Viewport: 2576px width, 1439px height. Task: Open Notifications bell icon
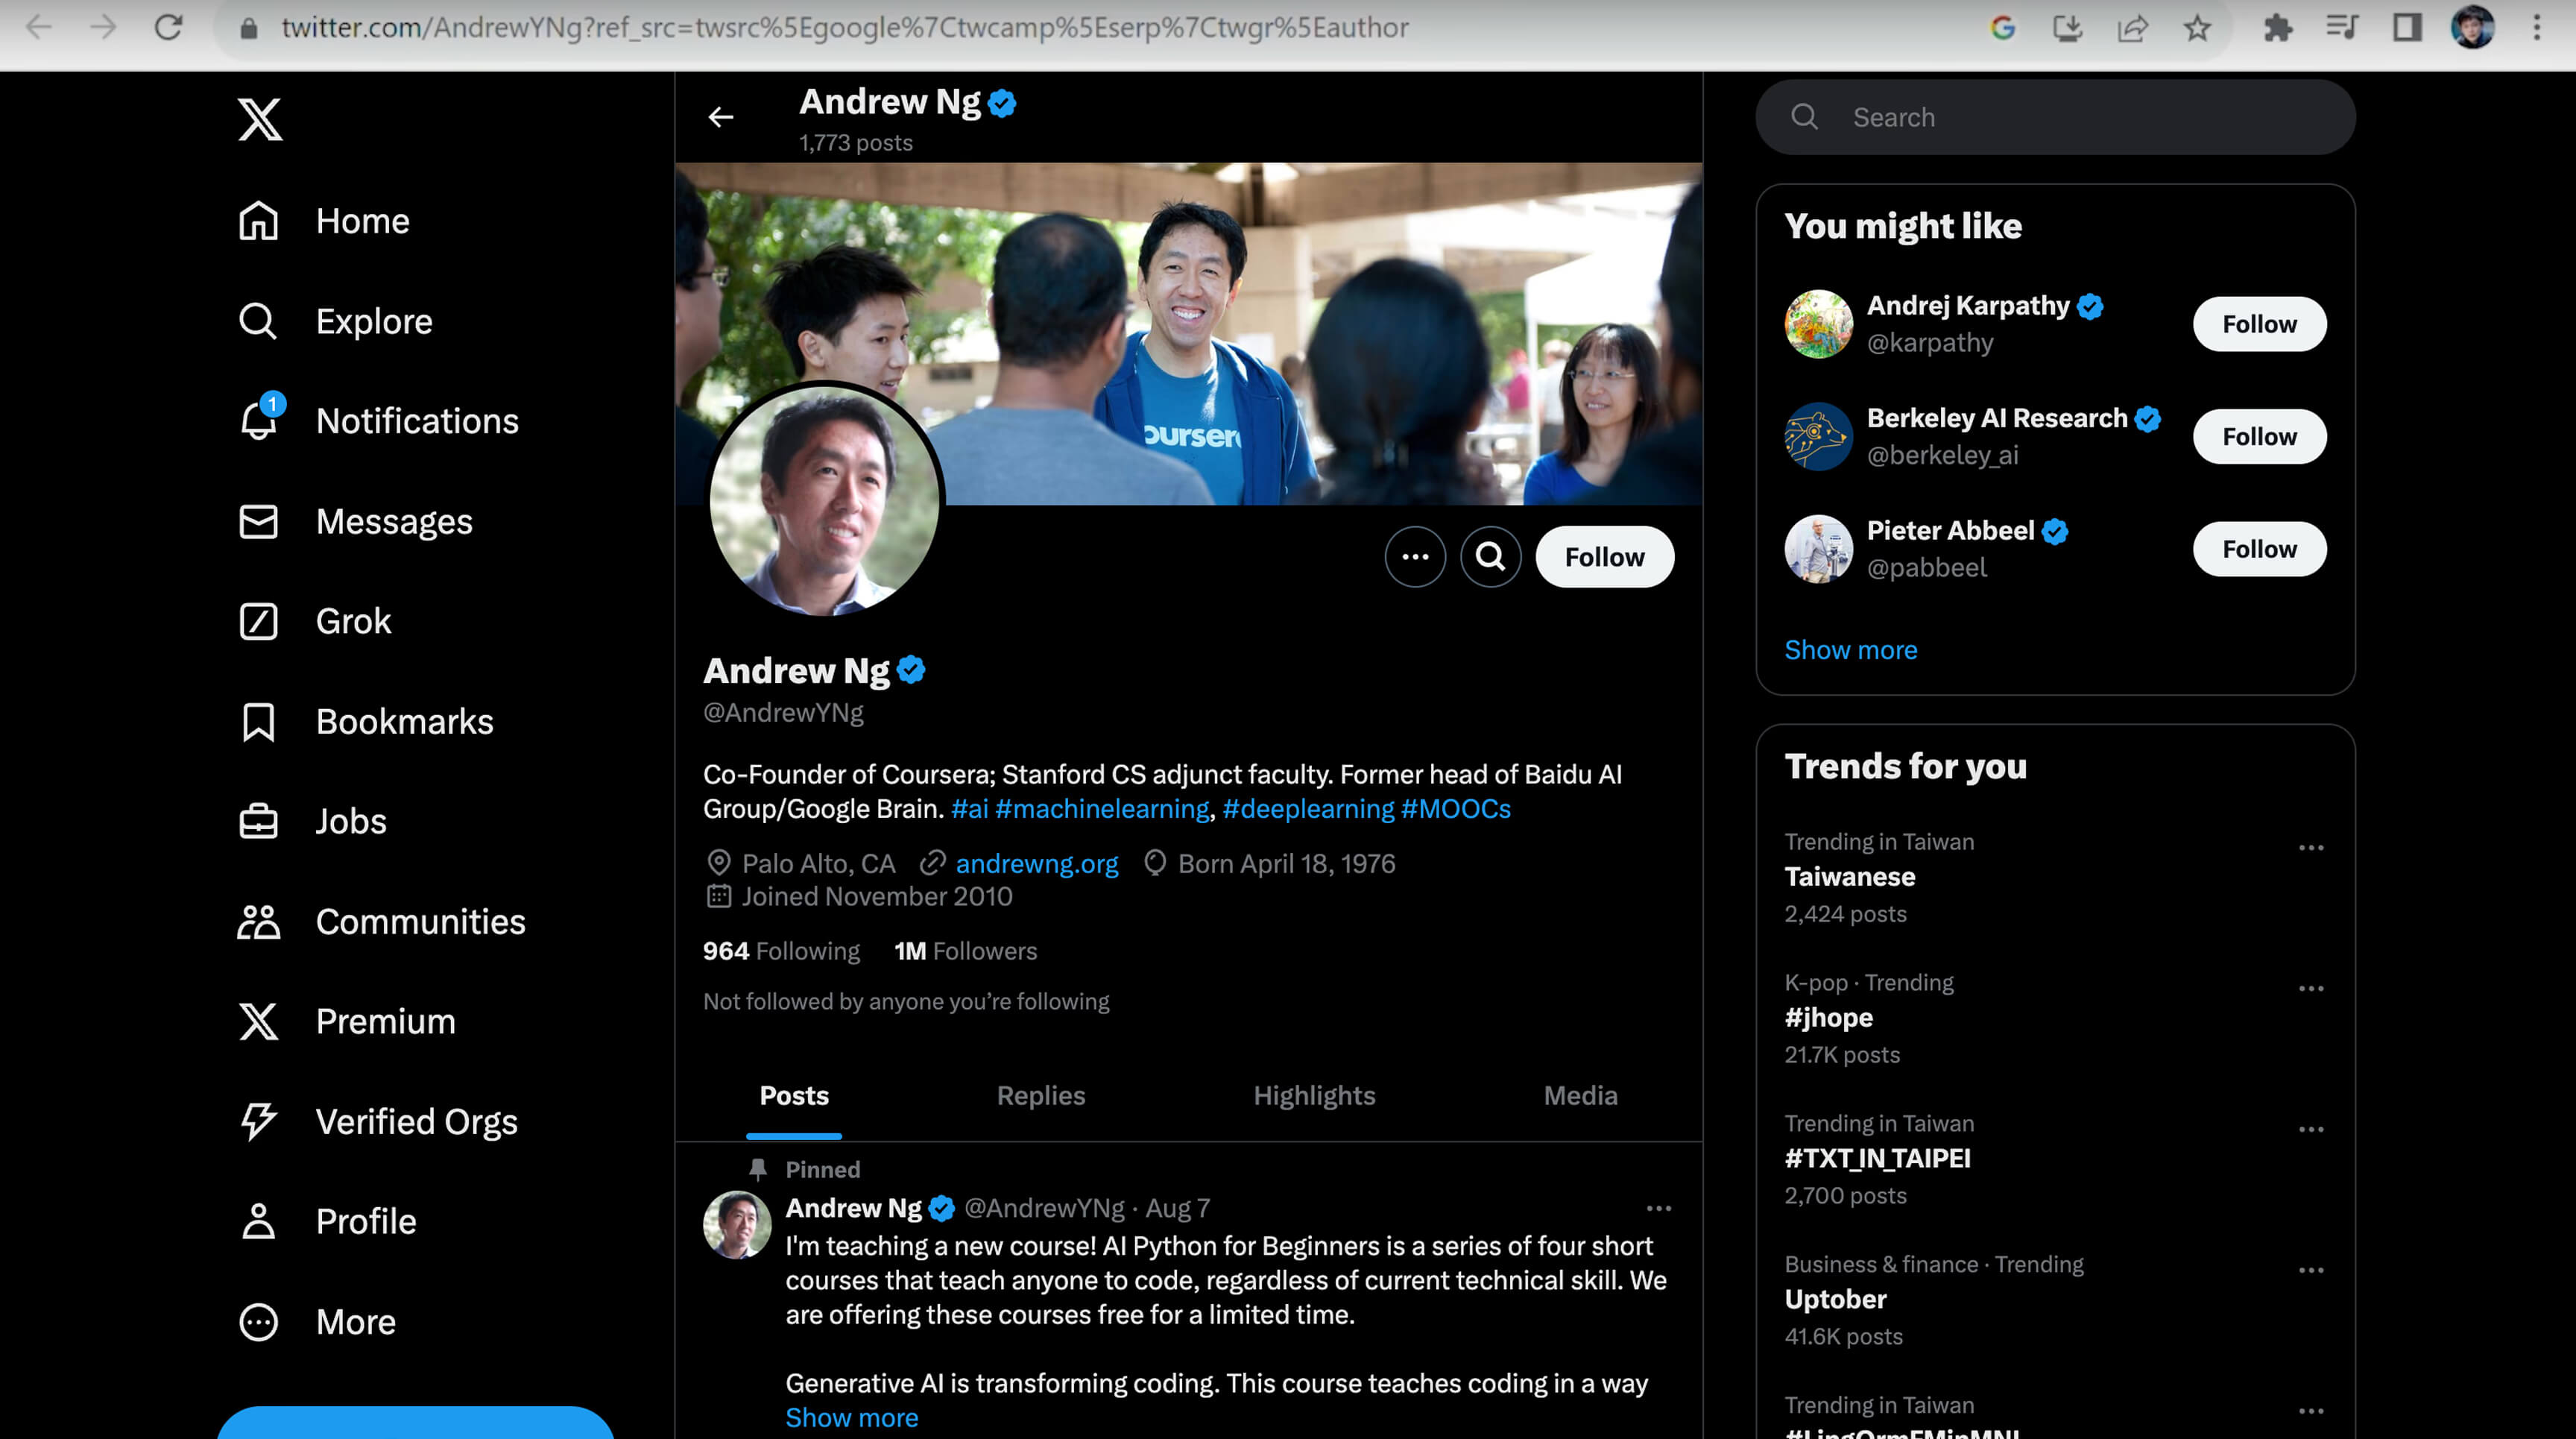[x=259, y=421]
